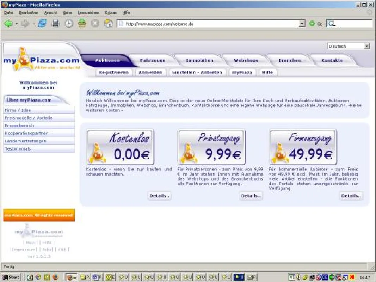Open the Lesezeichen menu
376x282 pixels.
(88, 12)
